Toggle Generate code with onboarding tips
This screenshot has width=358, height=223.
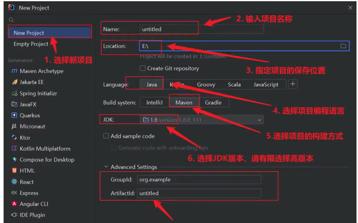(x=114, y=148)
